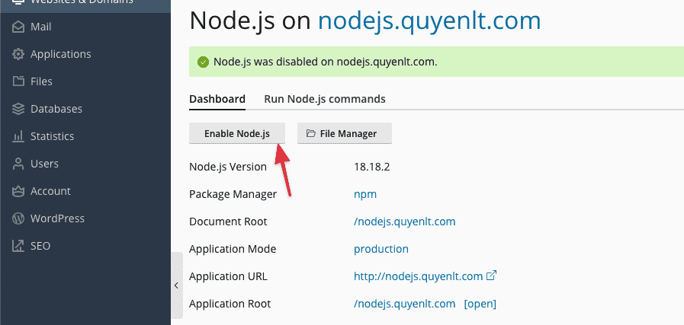Image resolution: width=684 pixels, height=325 pixels.
Task: Open the File Manager button
Action: [x=343, y=133]
